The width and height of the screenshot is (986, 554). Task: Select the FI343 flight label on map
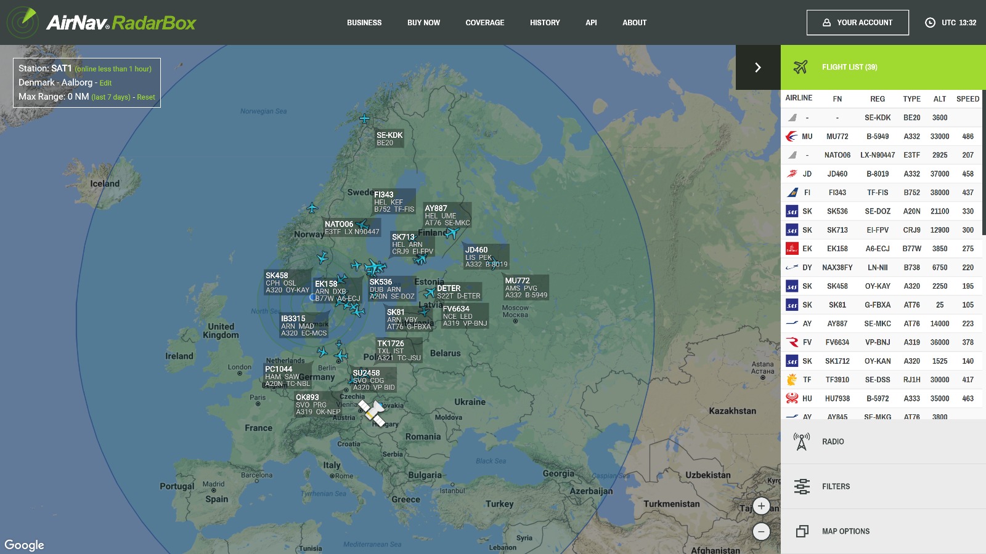click(x=394, y=202)
